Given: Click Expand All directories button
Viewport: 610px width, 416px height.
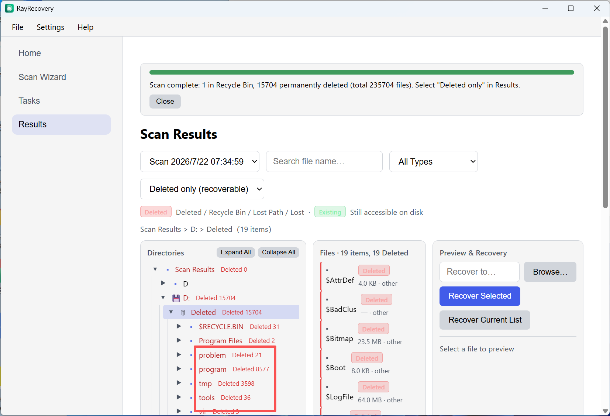Looking at the screenshot, I should (235, 252).
